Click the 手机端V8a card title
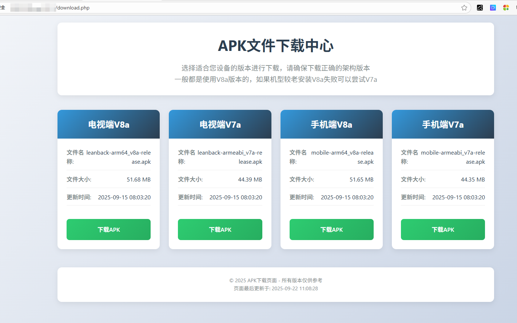 point(331,125)
